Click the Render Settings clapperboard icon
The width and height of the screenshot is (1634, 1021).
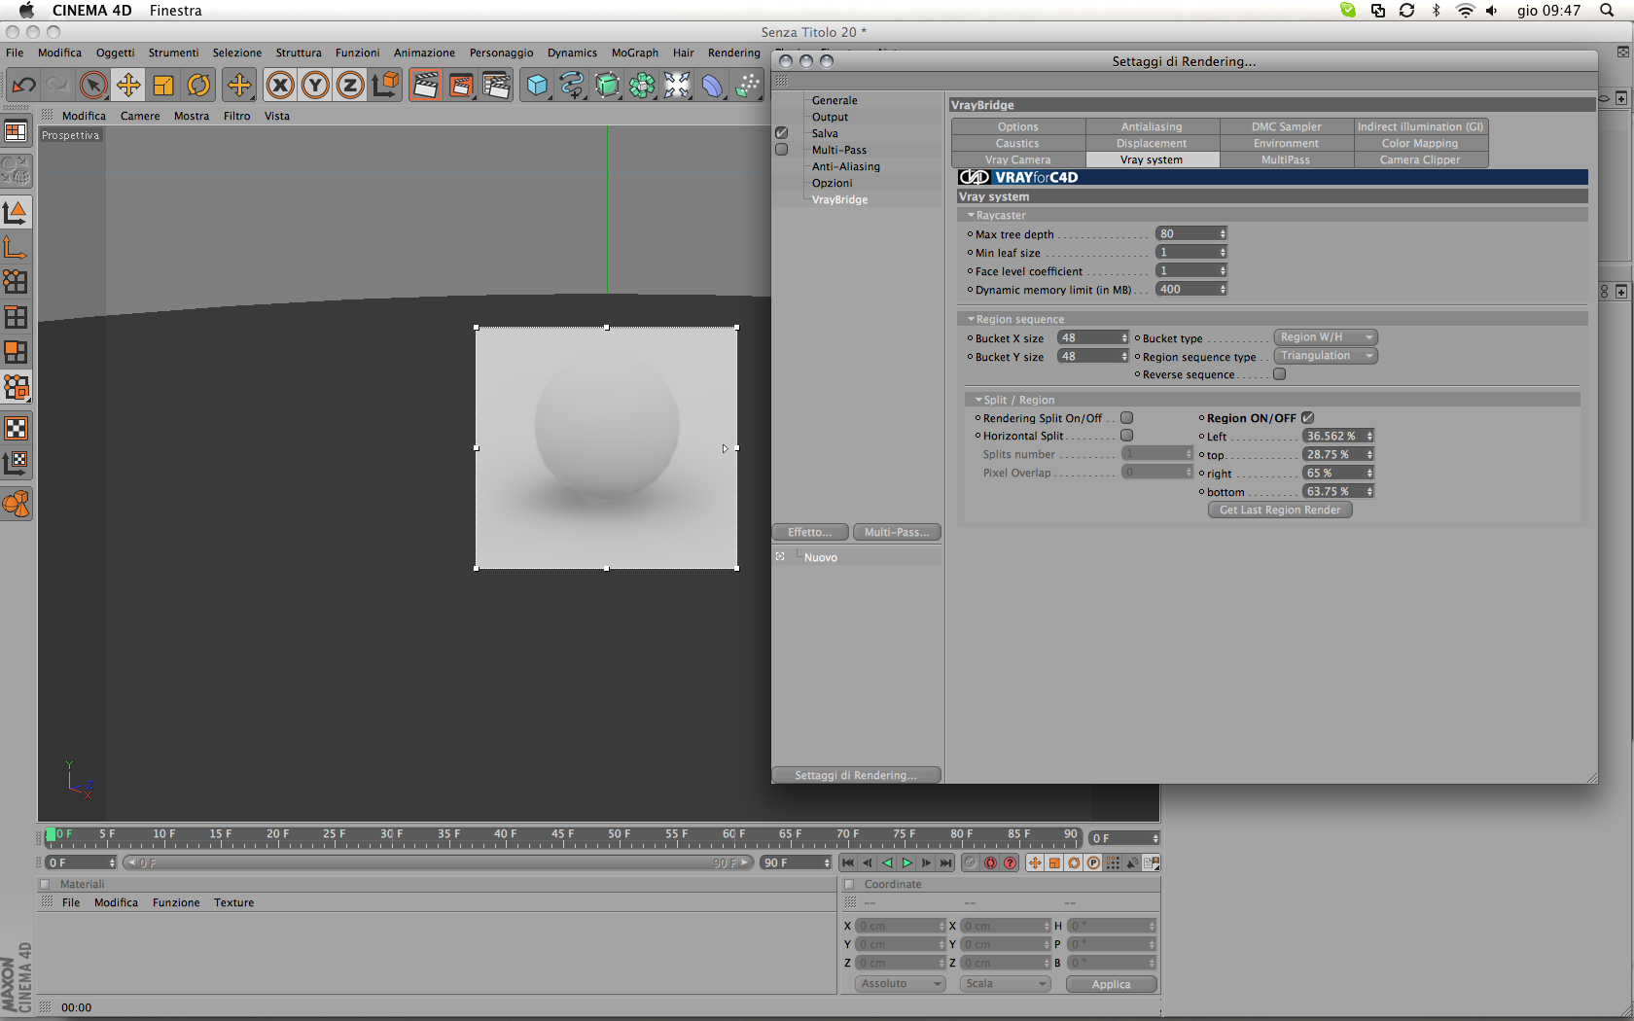496,86
